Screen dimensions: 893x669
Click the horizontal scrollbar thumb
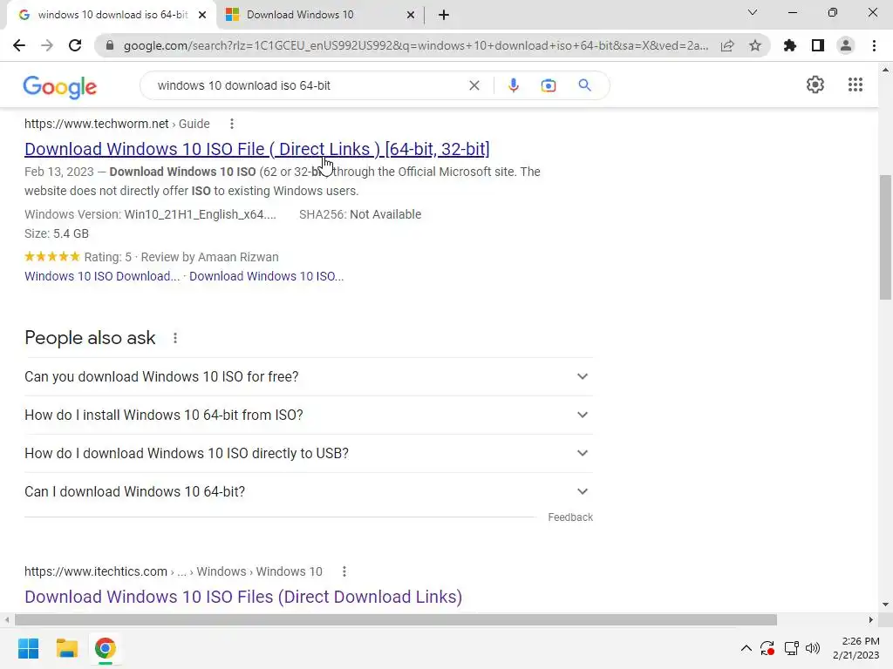pos(396,619)
